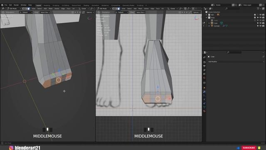
Task: Expand the Cylinder object in Outliner
Action: point(209,26)
